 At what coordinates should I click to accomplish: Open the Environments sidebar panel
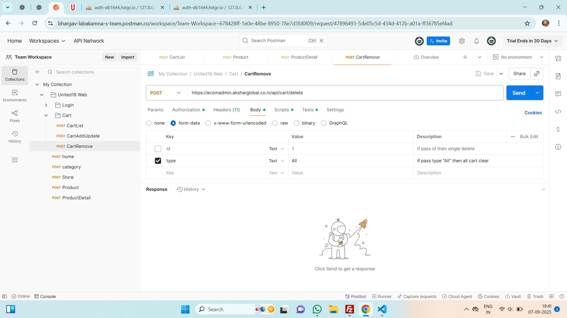point(15,96)
